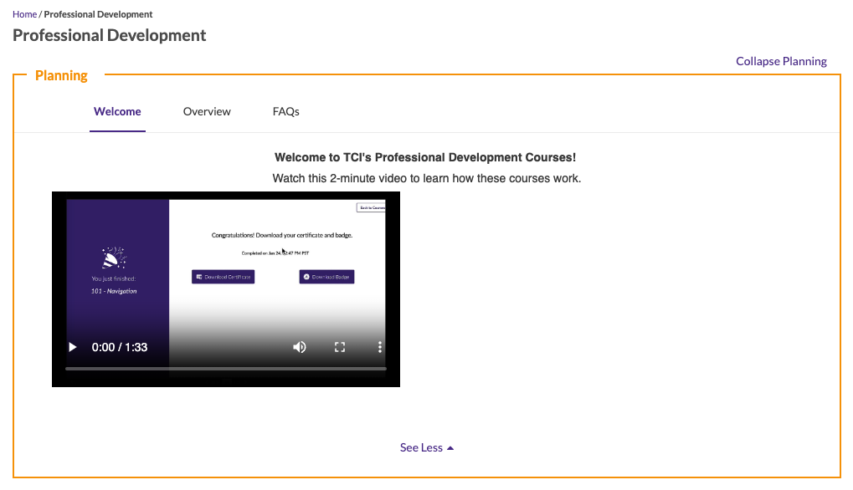Click the badge icon on Download Badge
The image size is (853, 490).
pos(305,276)
